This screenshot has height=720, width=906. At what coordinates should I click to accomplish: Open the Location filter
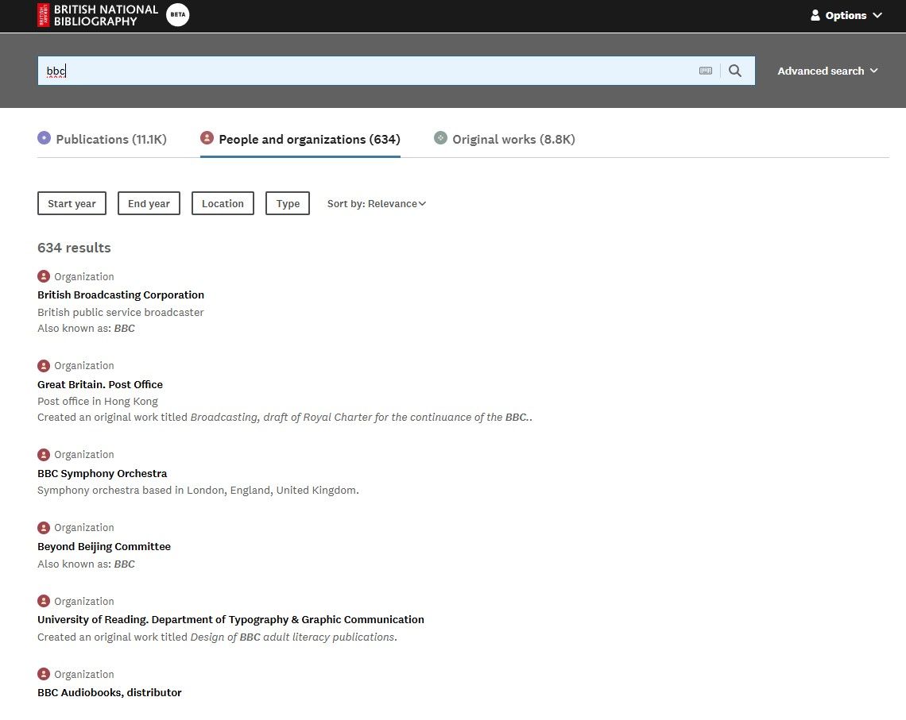[223, 203]
